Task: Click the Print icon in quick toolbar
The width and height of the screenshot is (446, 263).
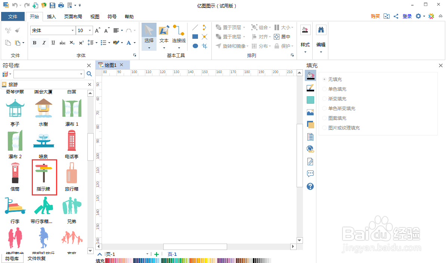Action: (61, 5)
